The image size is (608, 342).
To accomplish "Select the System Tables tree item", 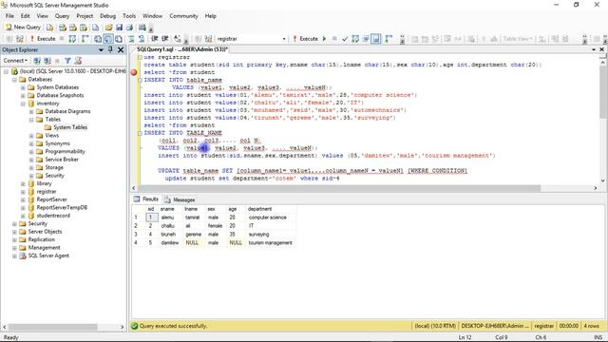I will click(x=70, y=127).
